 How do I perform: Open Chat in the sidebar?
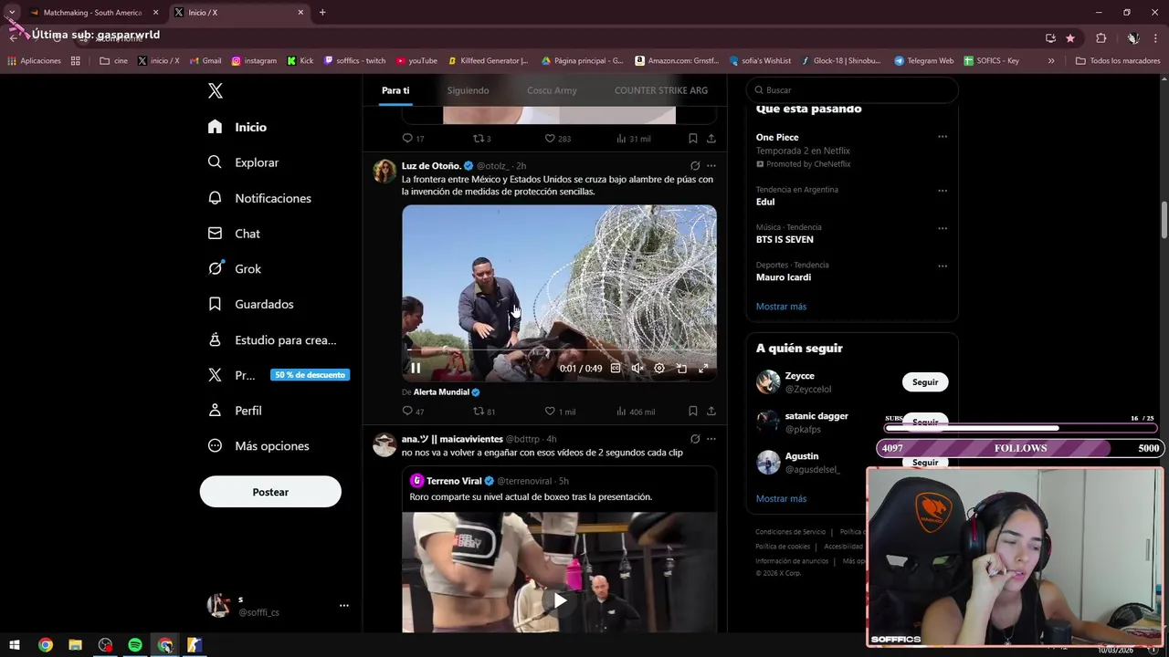234,234
